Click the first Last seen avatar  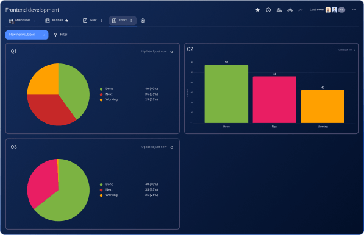[x=328, y=10]
